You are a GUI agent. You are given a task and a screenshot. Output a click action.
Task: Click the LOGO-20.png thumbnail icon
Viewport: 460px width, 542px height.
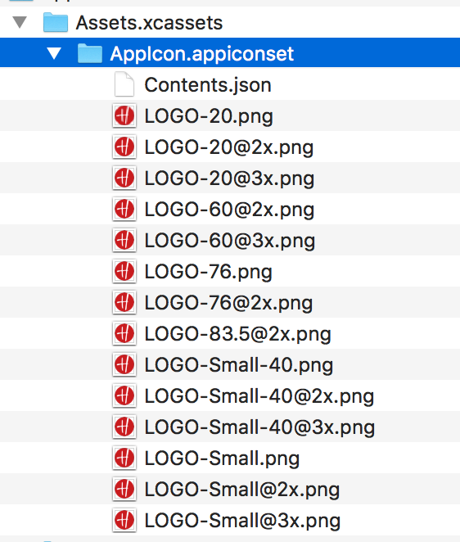click(124, 115)
